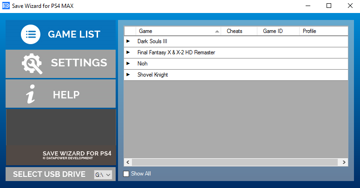Click the Save Wizard for PS4 banner
Screen dimensions: 360x188
pyautogui.click(x=61, y=155)
